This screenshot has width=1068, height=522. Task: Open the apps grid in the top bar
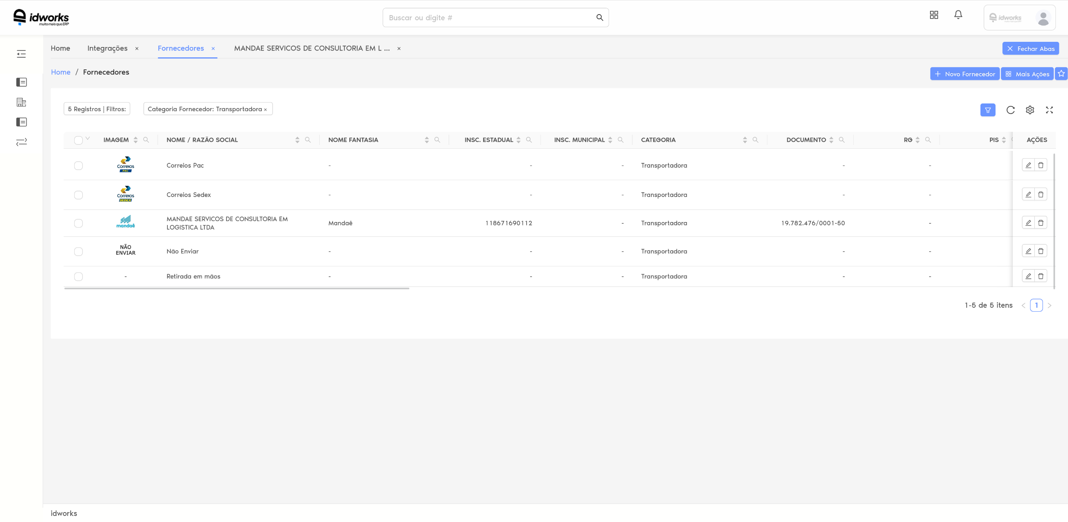click(934, 14)
